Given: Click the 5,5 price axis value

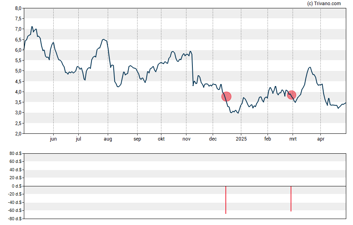Looking at the screenshot, I should (x=18, y=61).
